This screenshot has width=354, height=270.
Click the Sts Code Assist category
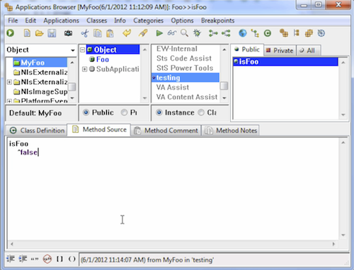[184, 58]
